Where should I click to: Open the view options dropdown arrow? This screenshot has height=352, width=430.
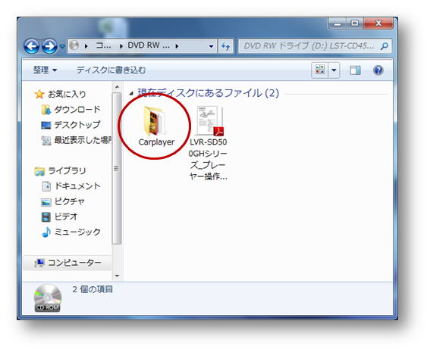[334, 70]
